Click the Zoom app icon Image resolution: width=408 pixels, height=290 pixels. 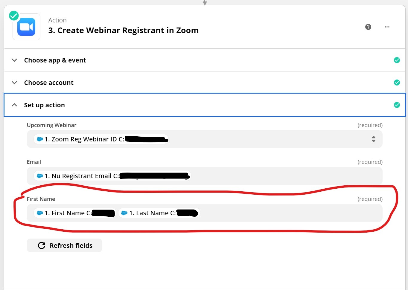(x=26, y=27)
